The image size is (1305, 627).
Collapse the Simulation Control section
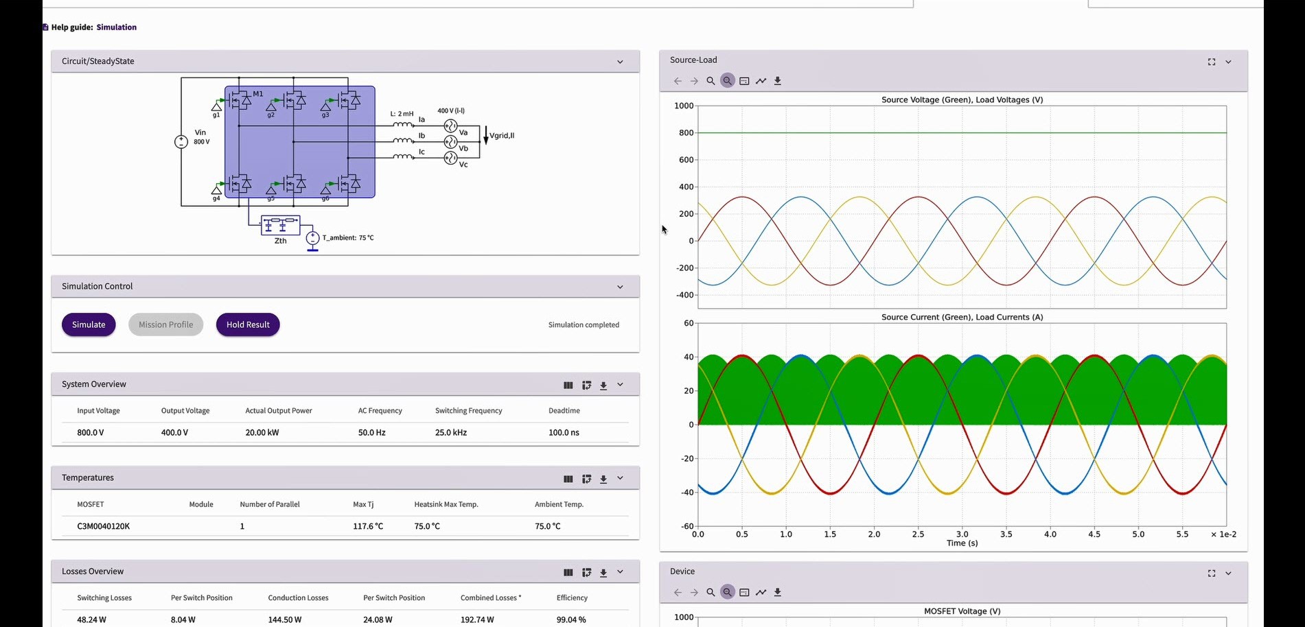[x=620, y=286]
